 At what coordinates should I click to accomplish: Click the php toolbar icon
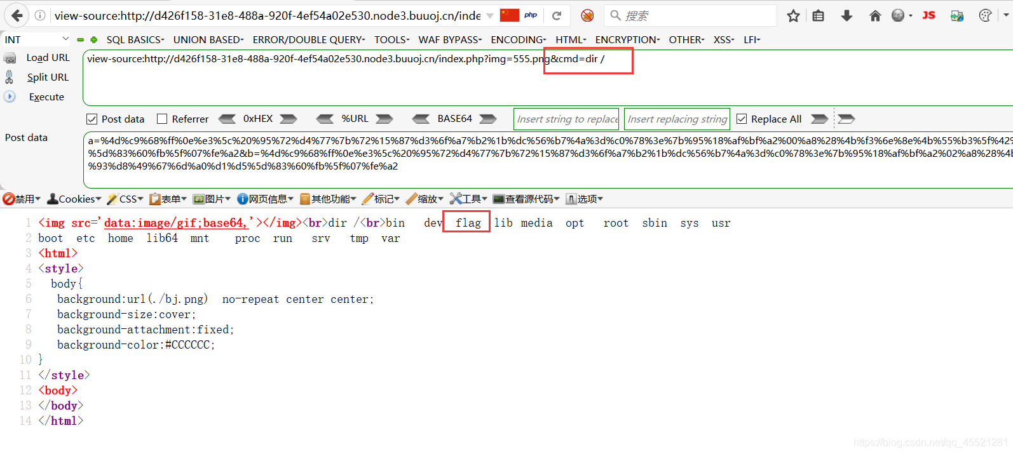coord(531,15)
